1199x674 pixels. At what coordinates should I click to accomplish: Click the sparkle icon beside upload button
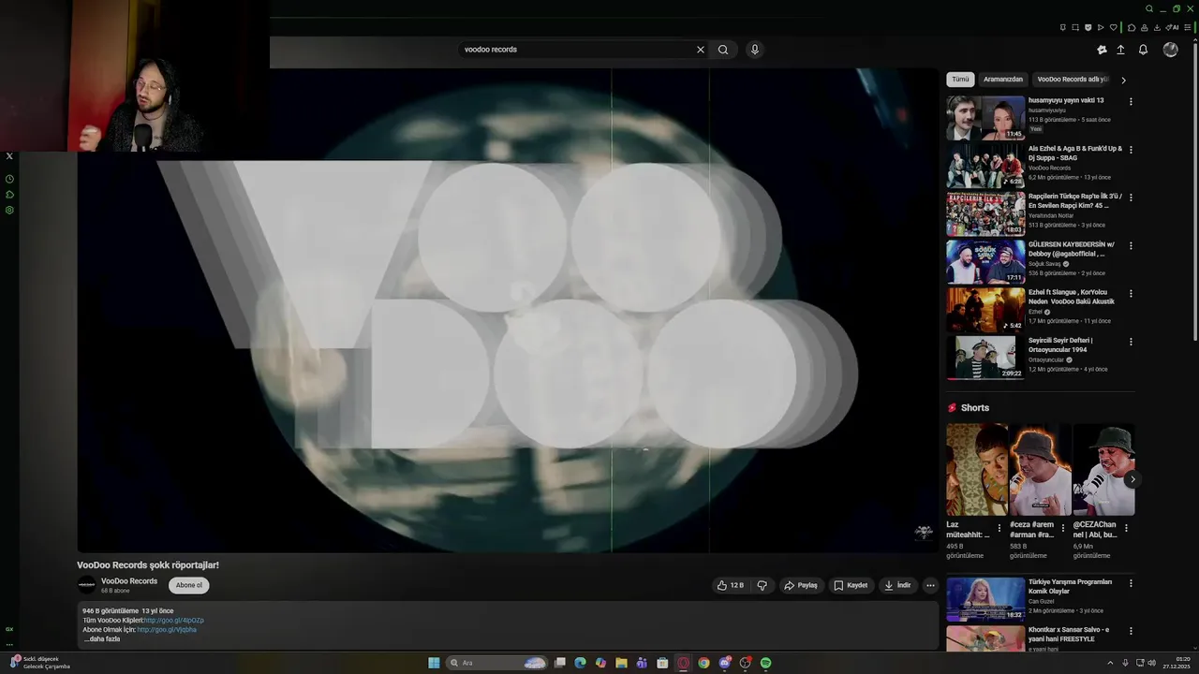coord(1102,50)
